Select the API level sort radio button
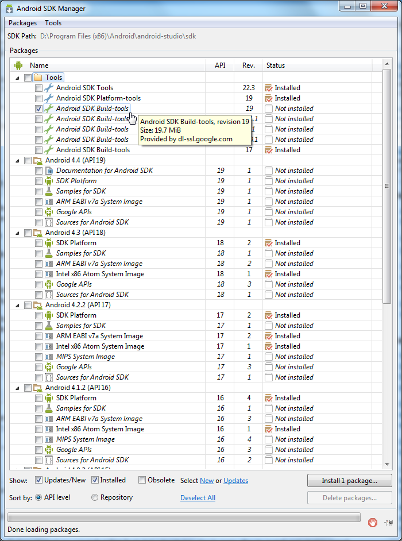 [x=38, y=497]
